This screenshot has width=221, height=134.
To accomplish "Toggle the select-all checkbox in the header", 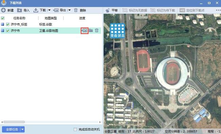I will coord(3,18).
